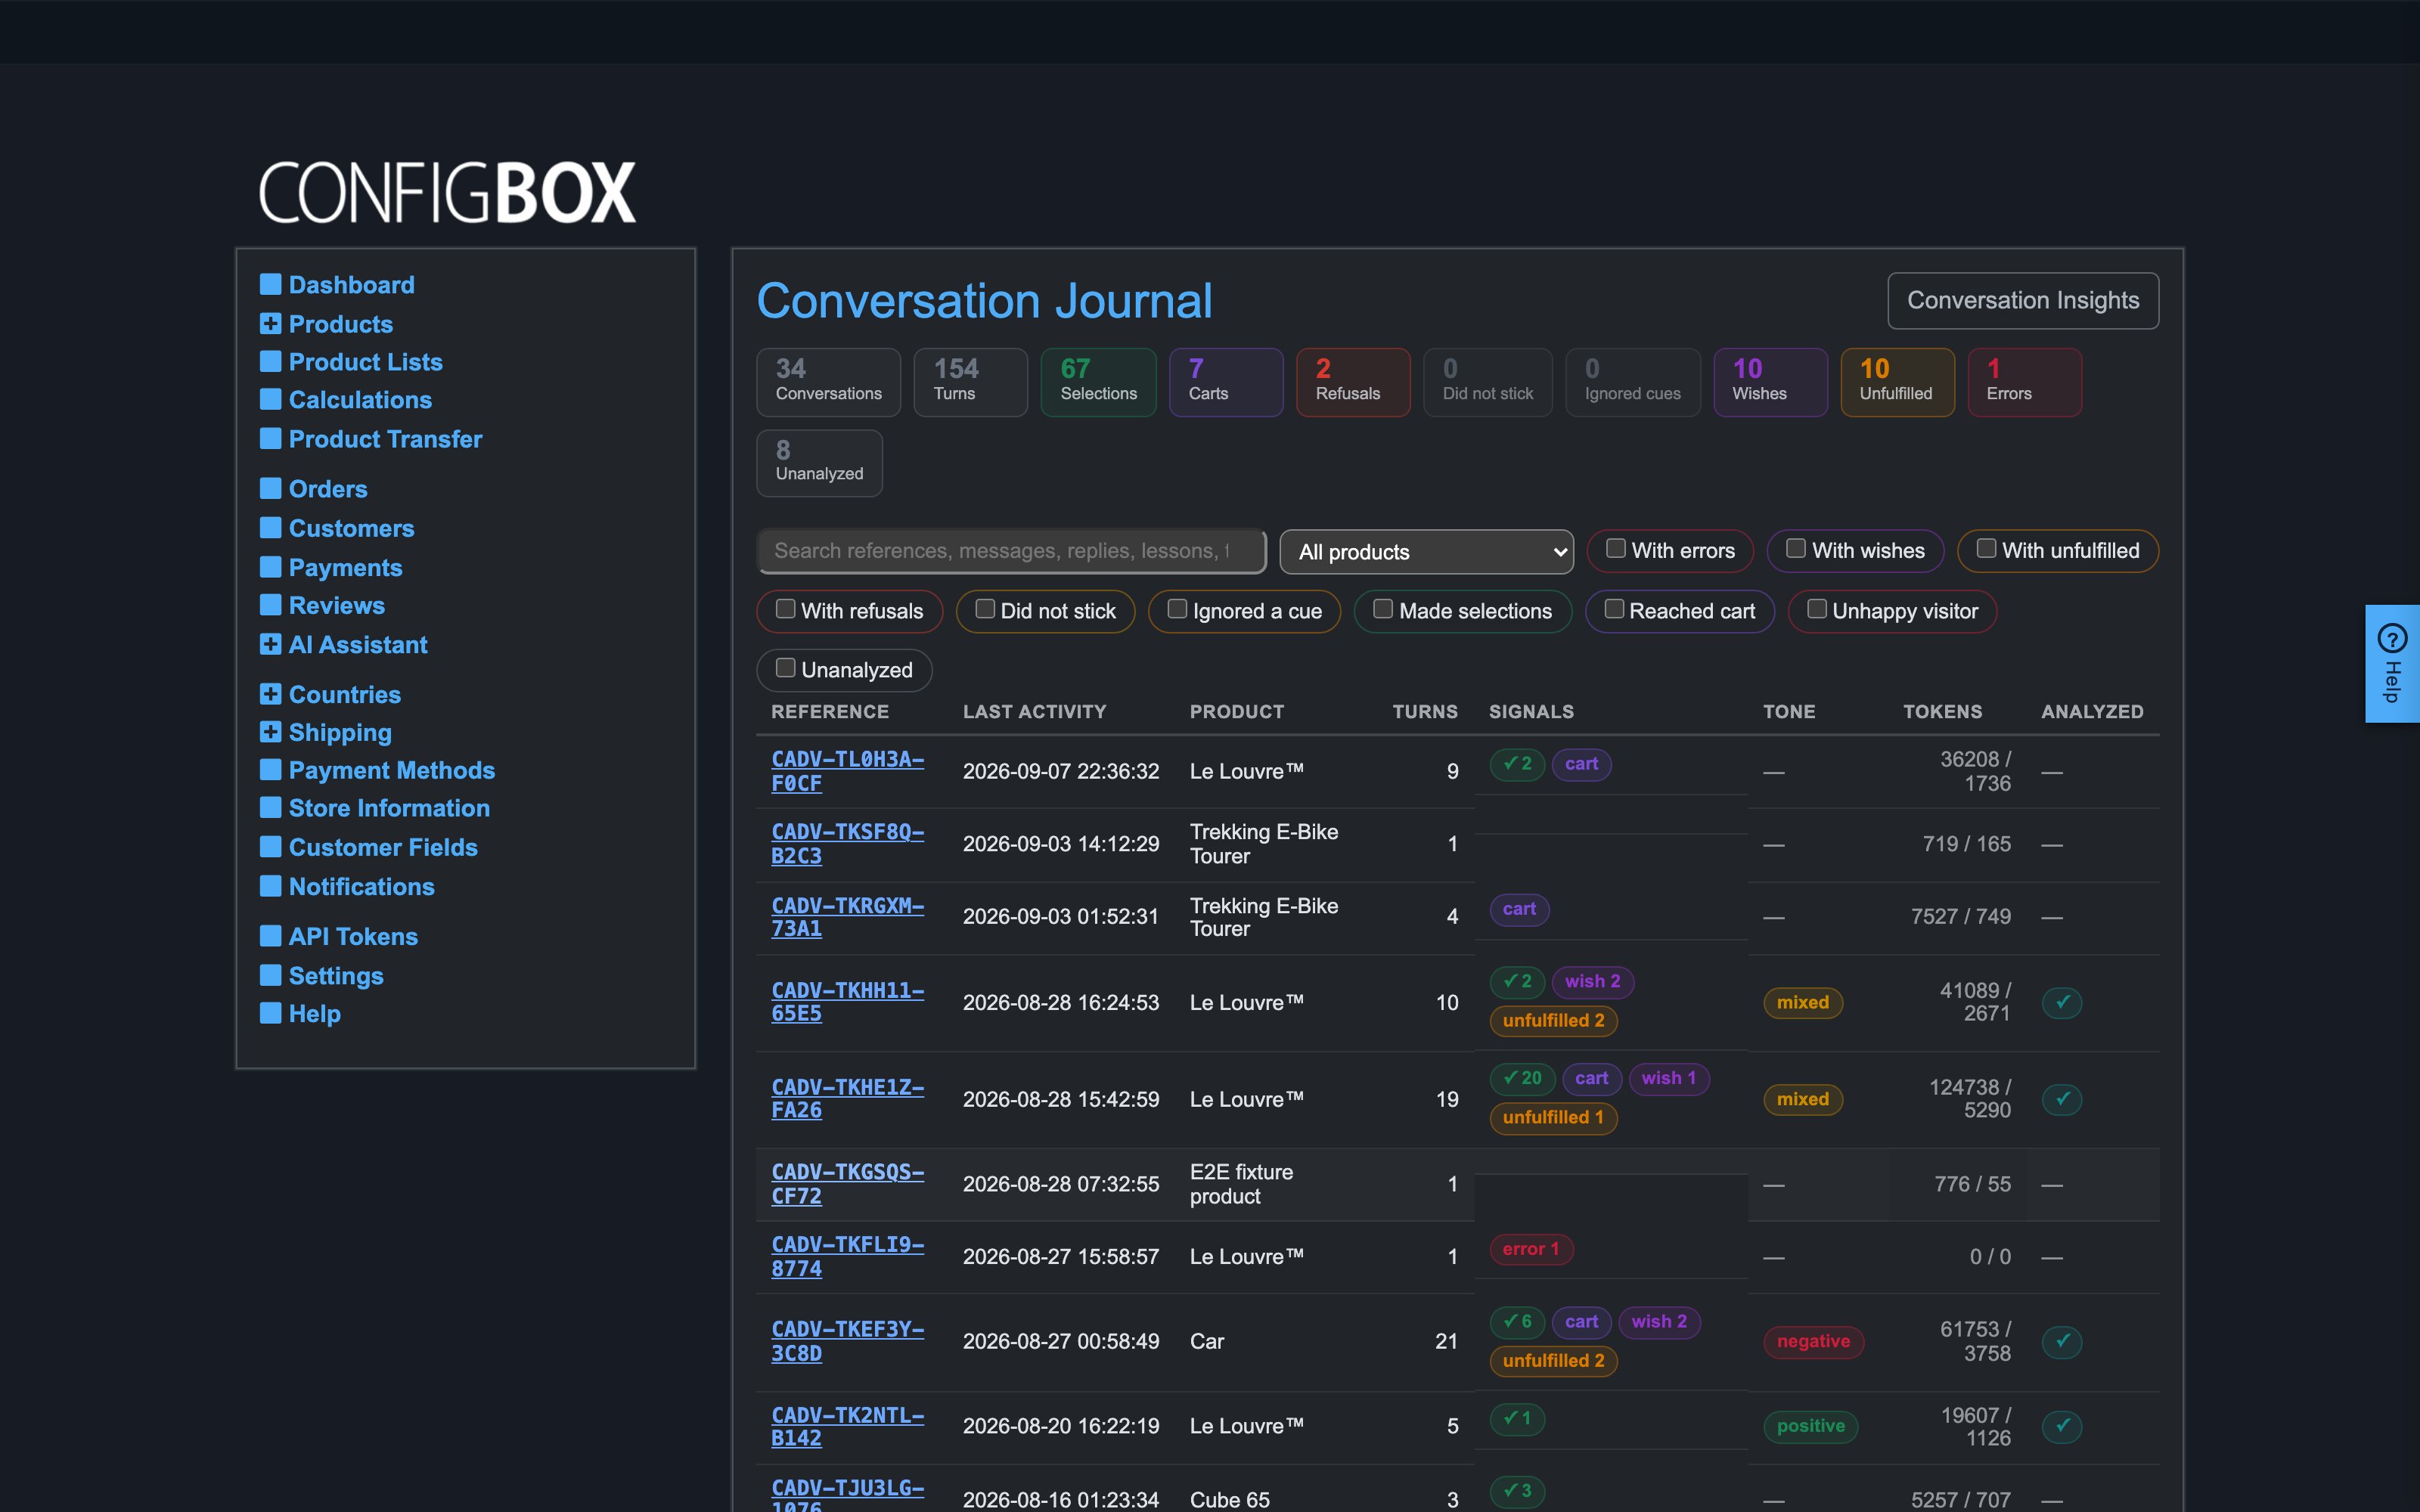Viewport: 2420px width, 1512px height.
Task: Click the Product Transfer square icon
Action: (270, 438)
